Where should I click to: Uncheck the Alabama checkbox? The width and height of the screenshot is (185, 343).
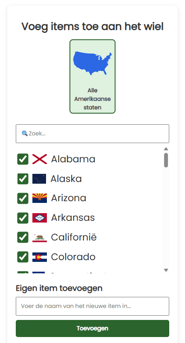[23, 159]
